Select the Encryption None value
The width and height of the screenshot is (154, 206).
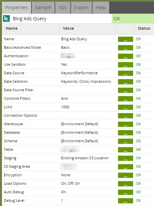click(x=66, y=175)
